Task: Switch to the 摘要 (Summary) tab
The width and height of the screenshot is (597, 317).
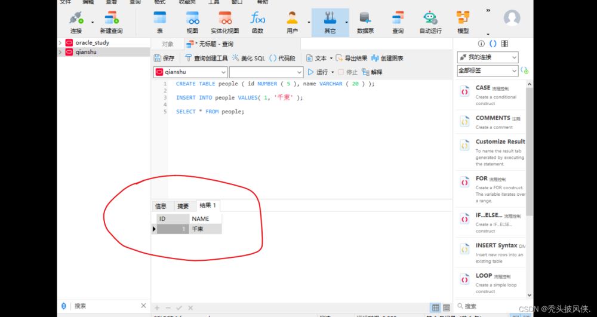Action: click(183, 206)
